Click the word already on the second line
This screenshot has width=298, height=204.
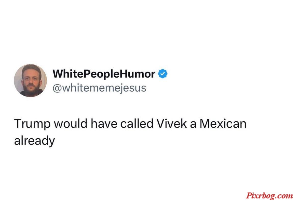[x=35, y=141]
